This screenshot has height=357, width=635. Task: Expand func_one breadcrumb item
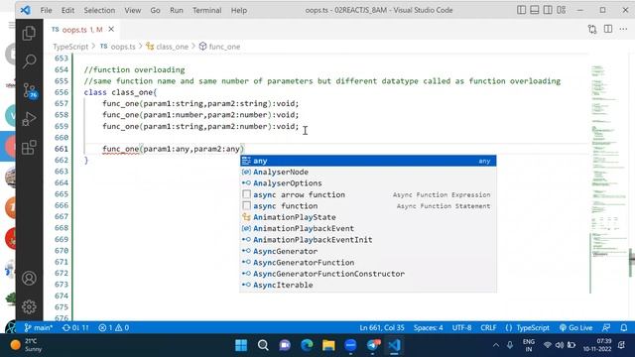[x=220, y=47]
